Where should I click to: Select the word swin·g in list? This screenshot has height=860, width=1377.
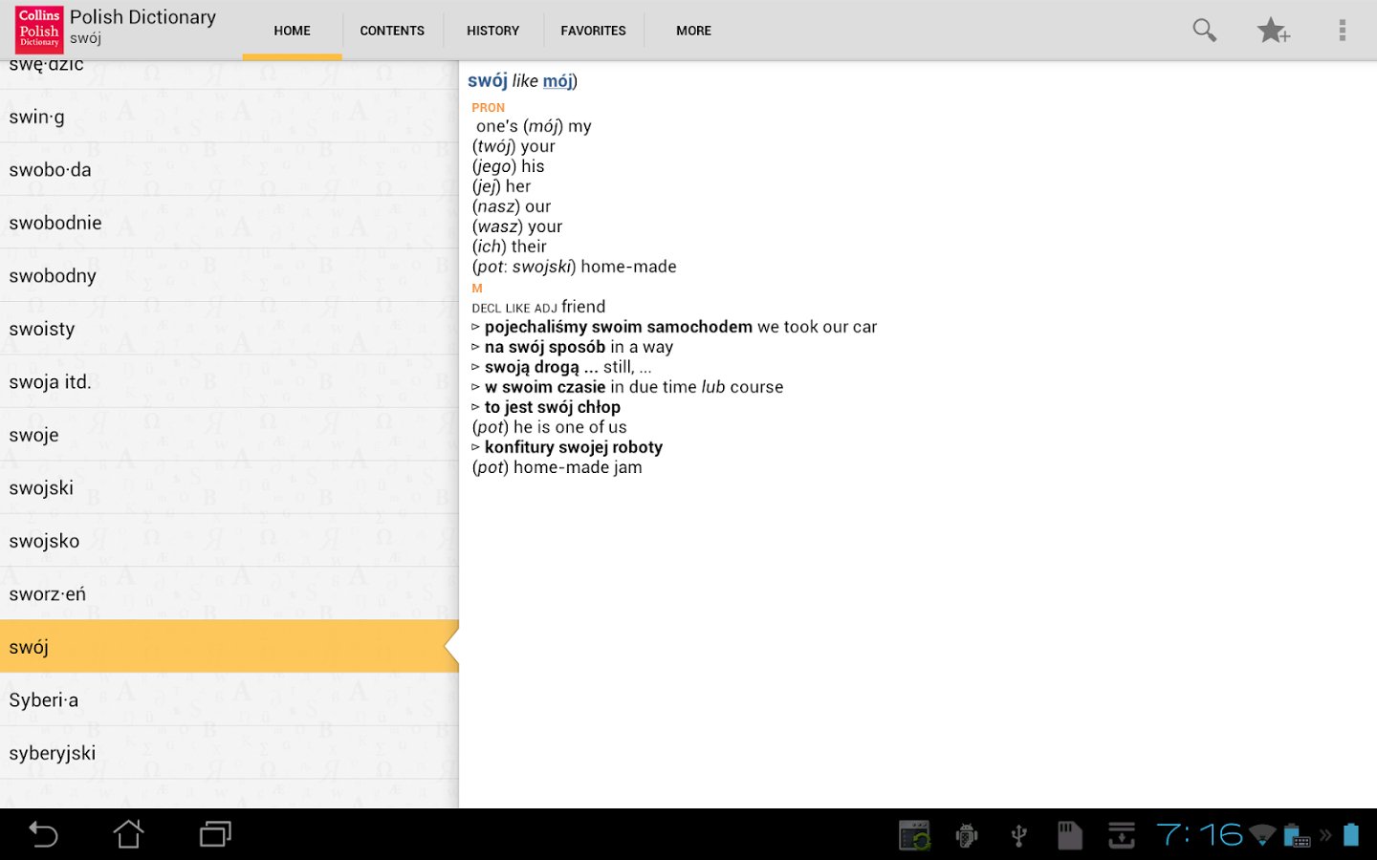(229, 117)
